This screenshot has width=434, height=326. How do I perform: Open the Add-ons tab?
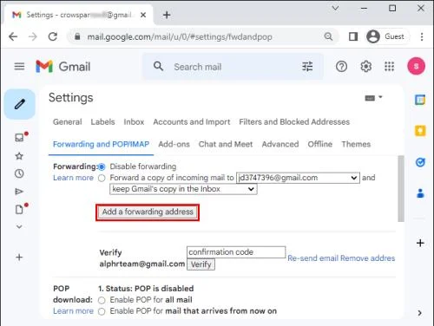(174, 144)
